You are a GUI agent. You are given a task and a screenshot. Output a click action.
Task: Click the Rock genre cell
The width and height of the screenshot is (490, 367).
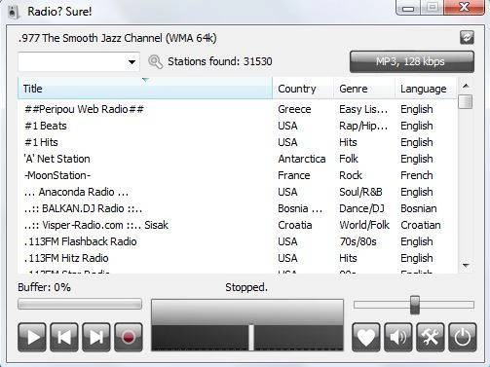(x=351, y=175)
